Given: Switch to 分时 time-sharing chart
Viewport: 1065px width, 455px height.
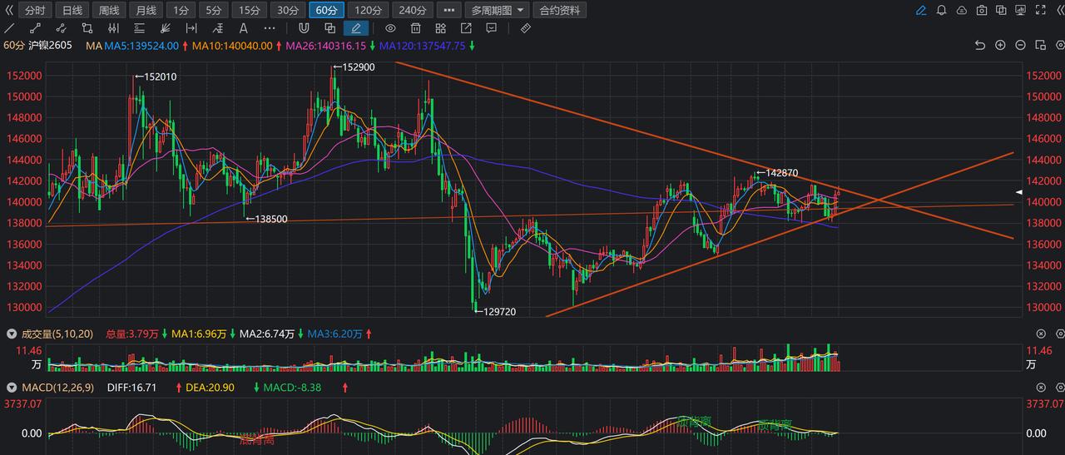Looking at the screenshot, I should 35,11.
